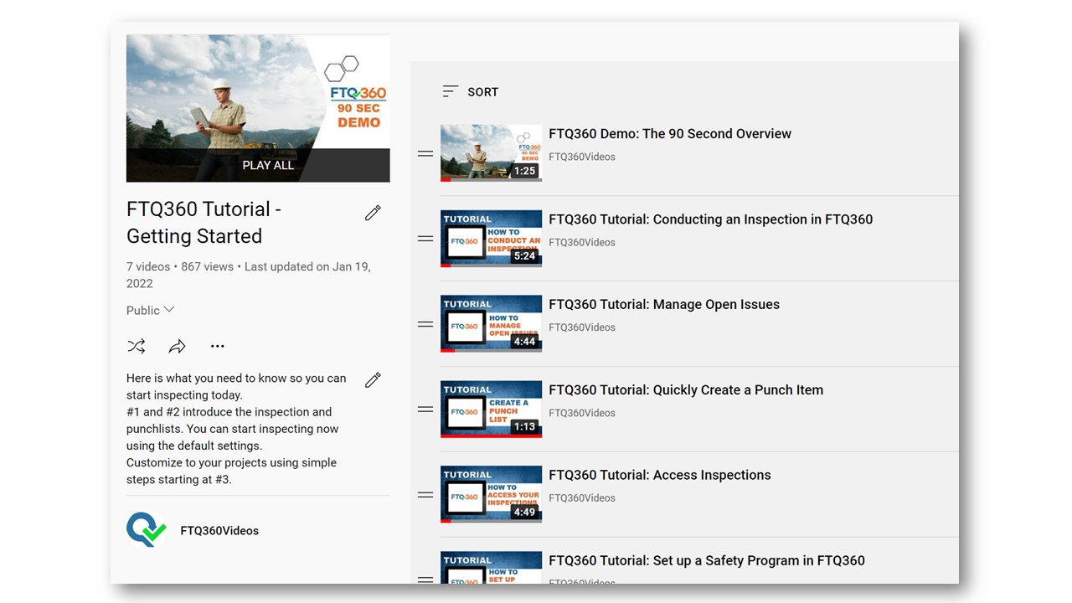Click FTQ360Videos under Quickly Create a Punch Item

[x=582, y=413]
